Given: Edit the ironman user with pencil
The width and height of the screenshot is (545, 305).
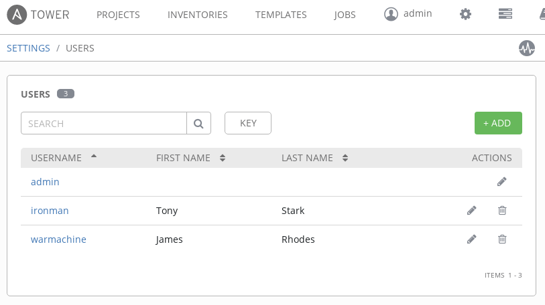Looking at the screenshot, I should pyautogui.click(x=472, y=210).
